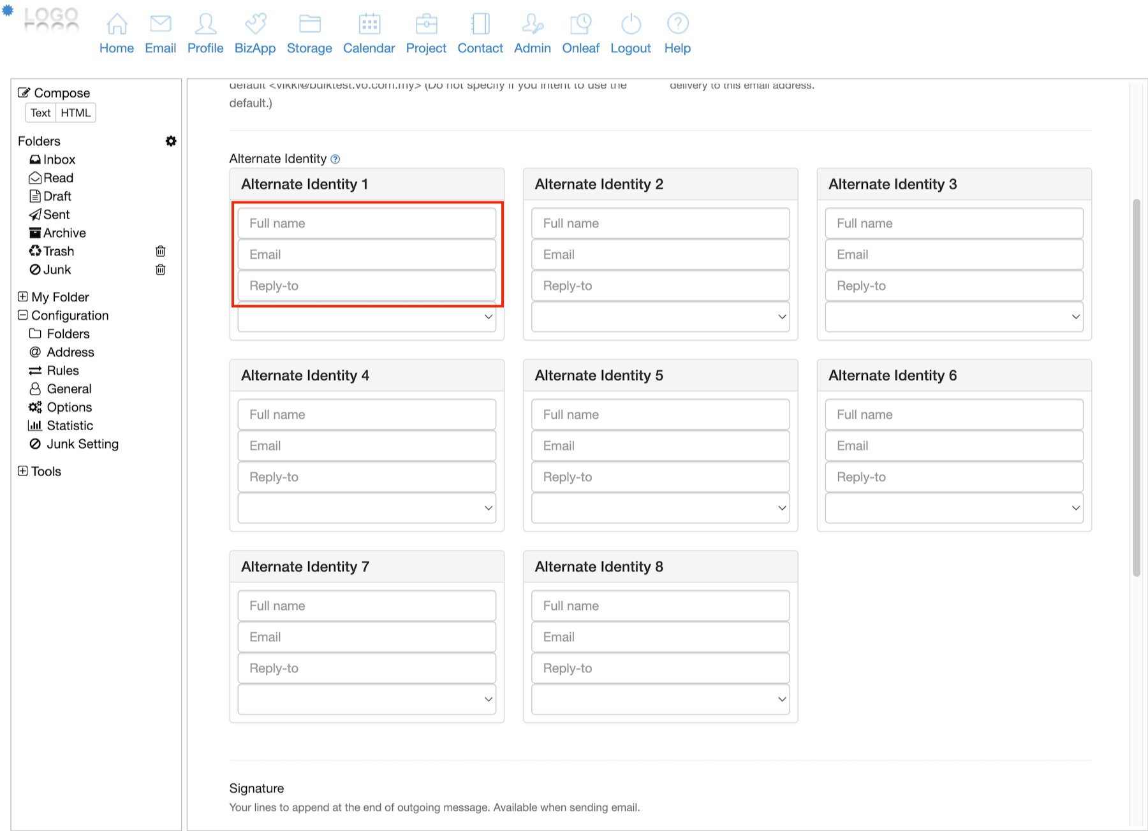
Task: Open the Alternate Identity help icon
Action: [x=335, y=159]
